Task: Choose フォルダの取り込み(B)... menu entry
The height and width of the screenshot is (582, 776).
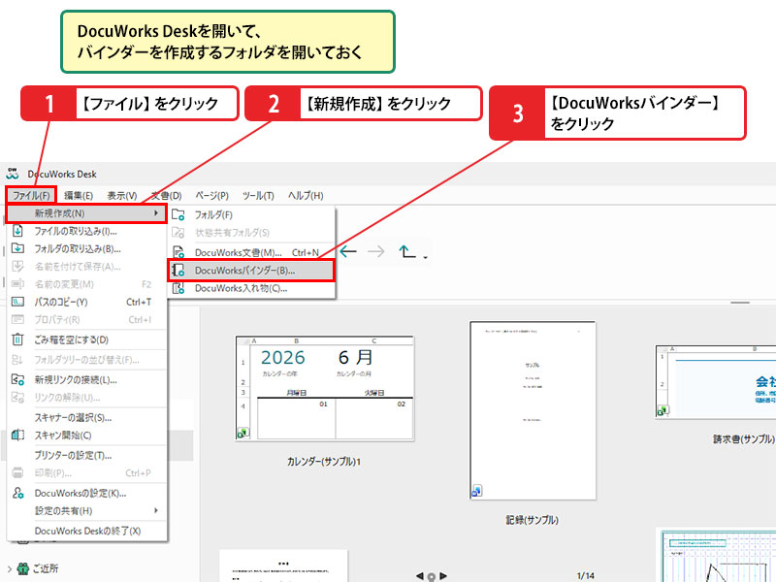Action: [x=86, y=249]
